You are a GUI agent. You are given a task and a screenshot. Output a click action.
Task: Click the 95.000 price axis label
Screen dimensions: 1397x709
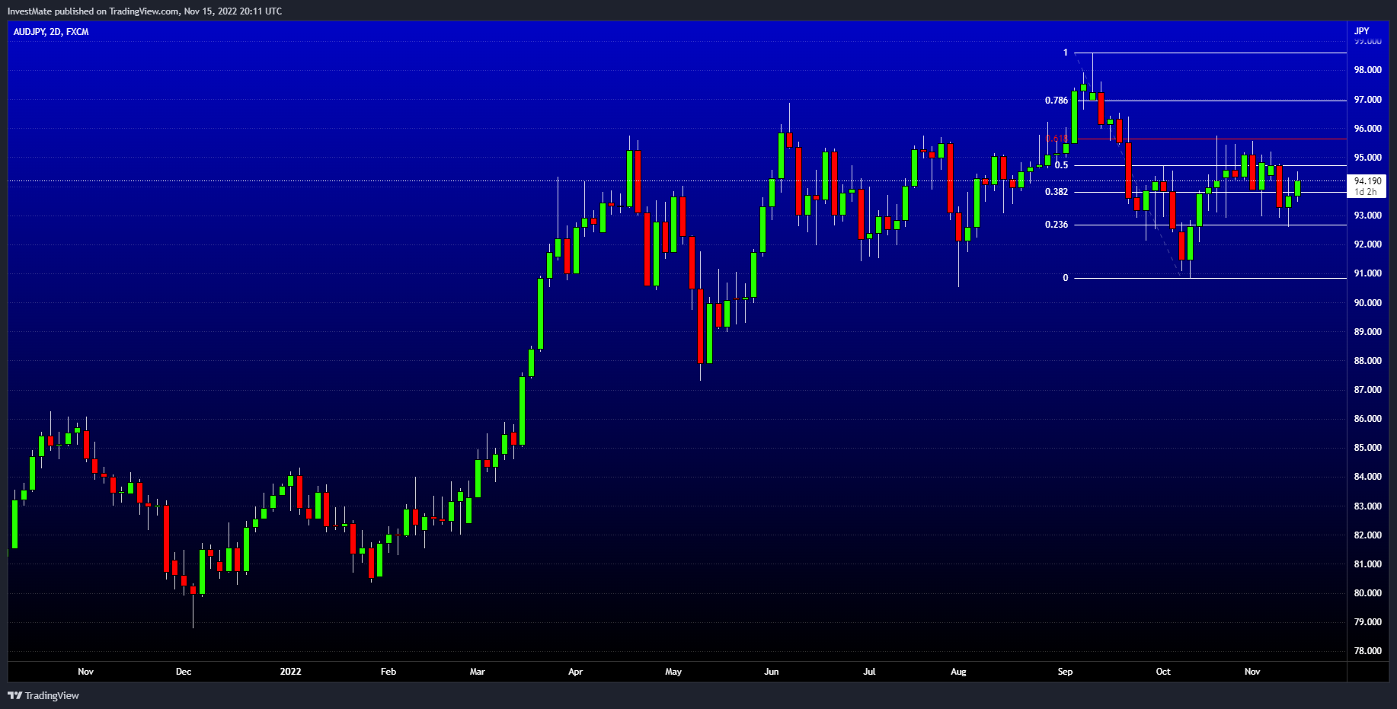1367,158
